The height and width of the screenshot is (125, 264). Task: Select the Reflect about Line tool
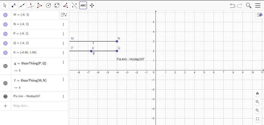click(x=75, y=6)
